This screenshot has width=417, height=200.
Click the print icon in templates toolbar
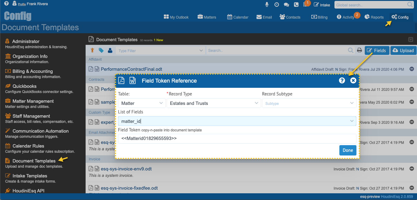pyautogui.click(x=360, y=51)
